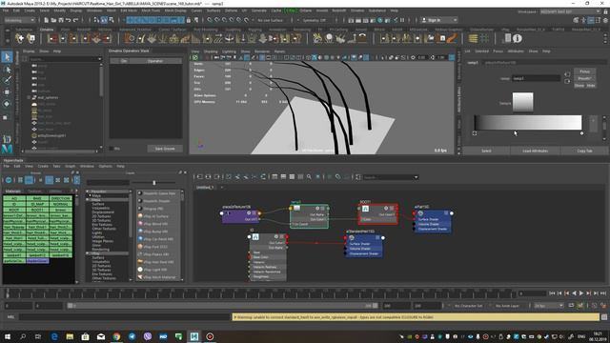Screen dimensions: 610x343
Task: Open Telegram from the taskbar
Action: 132,336
